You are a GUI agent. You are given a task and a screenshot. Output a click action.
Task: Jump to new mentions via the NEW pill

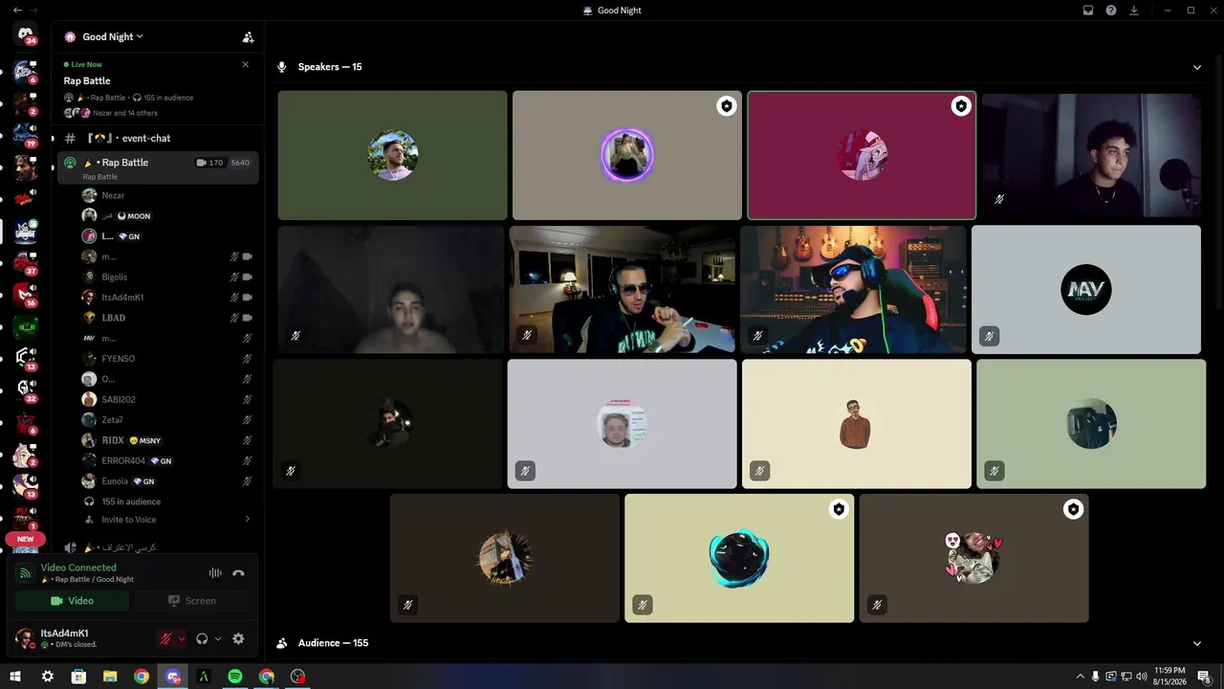[25, 539]
